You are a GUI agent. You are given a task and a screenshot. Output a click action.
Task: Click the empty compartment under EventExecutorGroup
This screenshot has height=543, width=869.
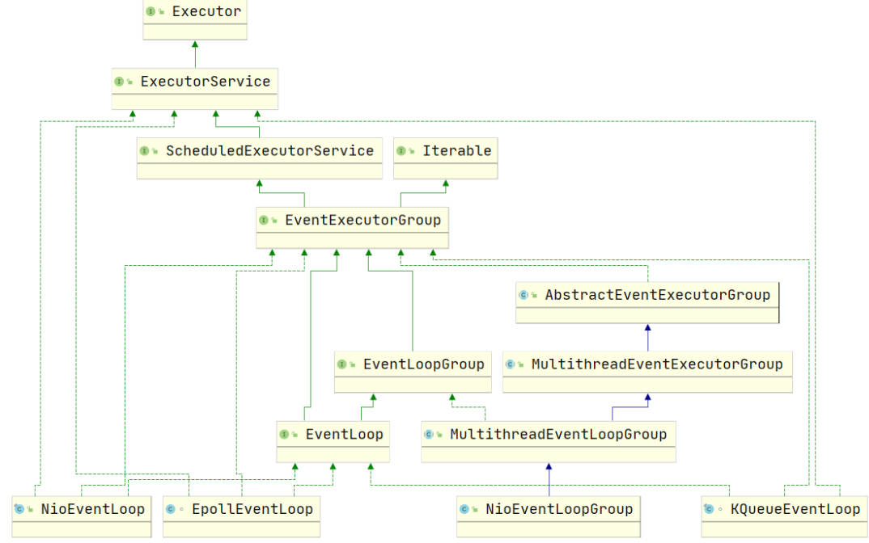click(x=352, y=240)
